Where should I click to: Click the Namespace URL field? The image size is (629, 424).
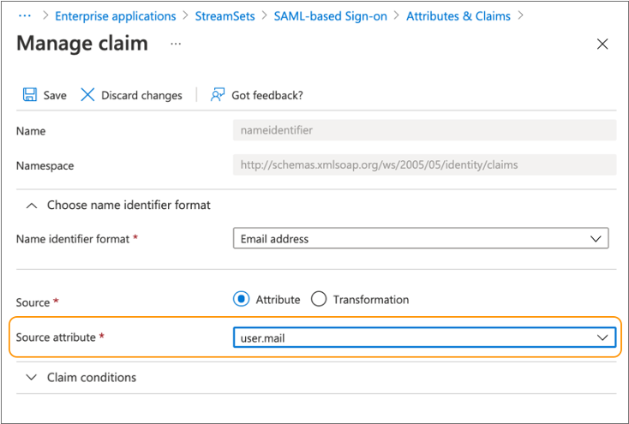(x=424, y=164)
